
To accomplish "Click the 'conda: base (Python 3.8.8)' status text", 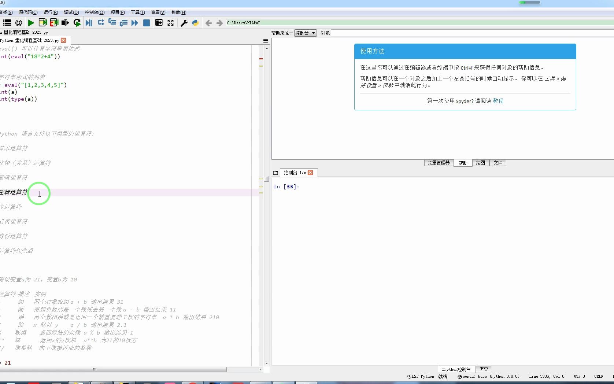I will click(491, 376).
